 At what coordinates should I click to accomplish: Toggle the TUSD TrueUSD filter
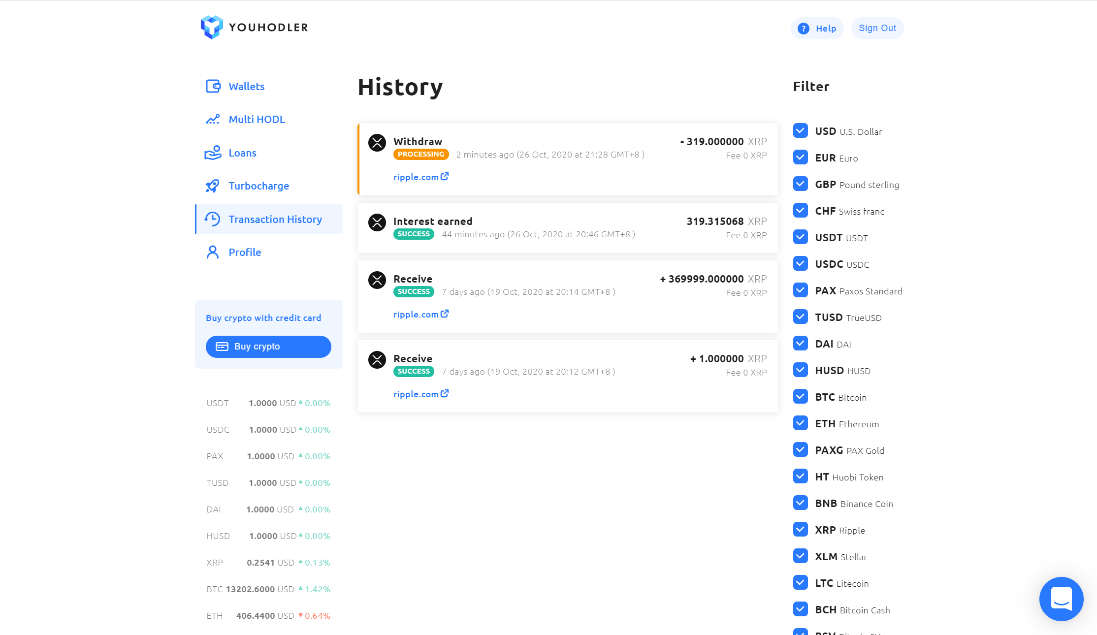(x=801, y=317)
